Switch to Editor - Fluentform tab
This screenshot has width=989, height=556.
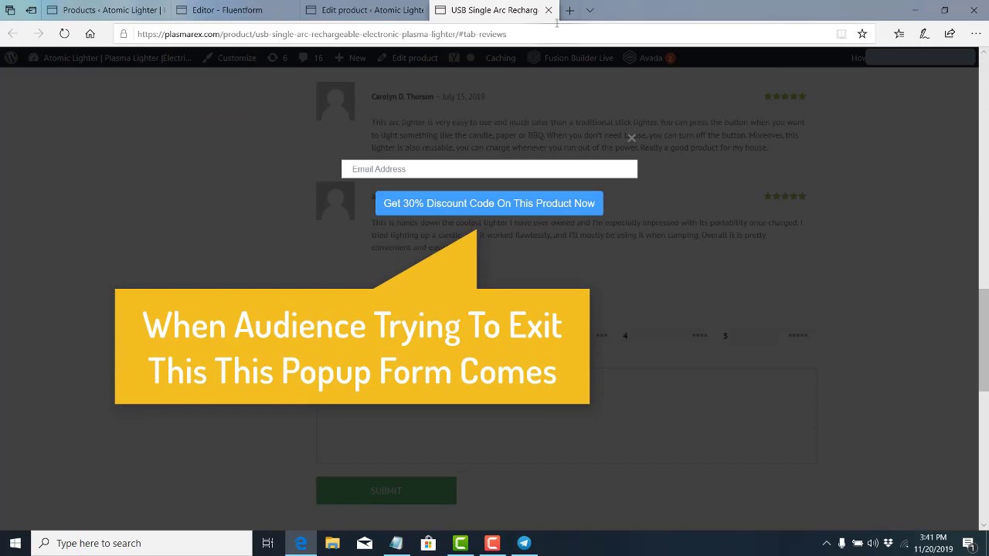[x=235, y=10]
